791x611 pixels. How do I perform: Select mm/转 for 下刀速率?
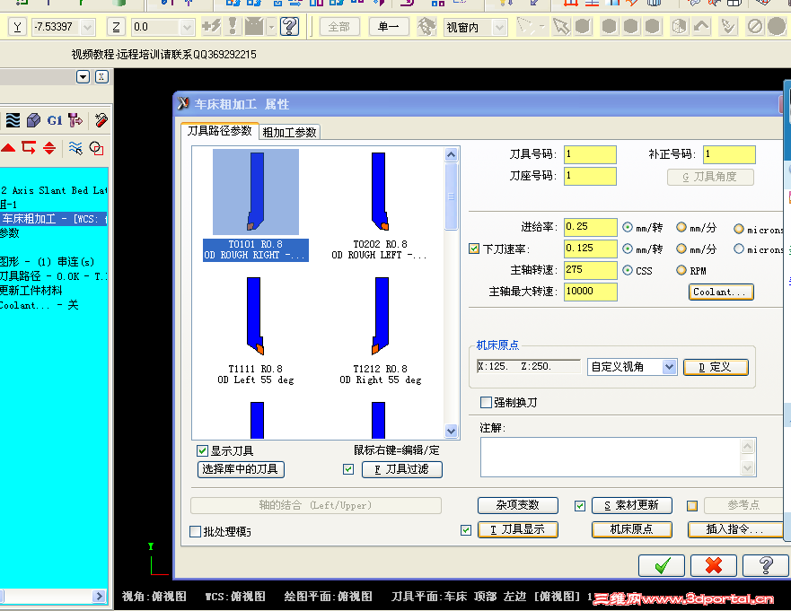point(628,249)
